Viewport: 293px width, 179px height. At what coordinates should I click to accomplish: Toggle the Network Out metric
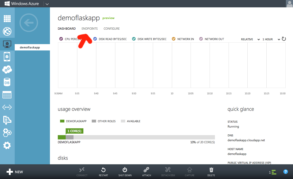click(201, 39)
